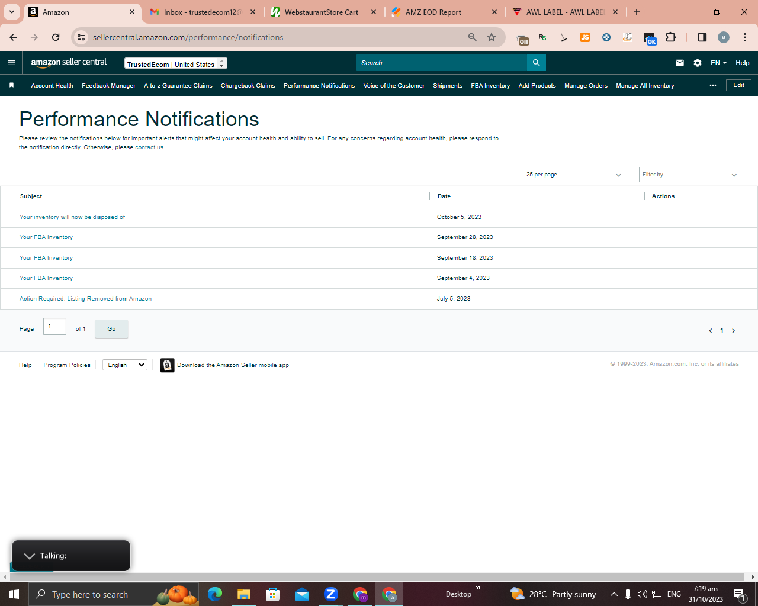Open the three-dot more menu in nav bar
Screen dimensions: 758x606
[713, 85]
